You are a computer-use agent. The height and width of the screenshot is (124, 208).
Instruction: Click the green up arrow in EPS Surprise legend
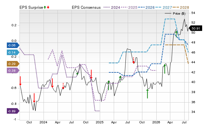(45, 7)
